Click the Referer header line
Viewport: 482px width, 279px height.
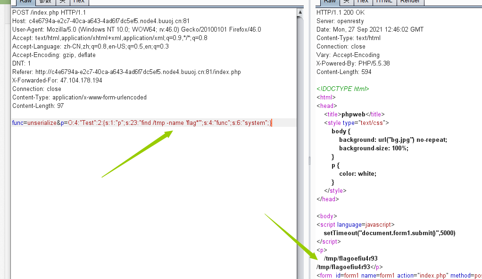click(x=126, y=72)
